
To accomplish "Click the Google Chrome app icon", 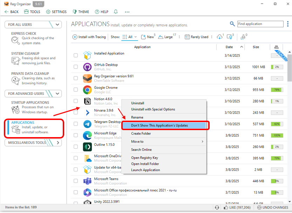I will [x=87, y=90].
